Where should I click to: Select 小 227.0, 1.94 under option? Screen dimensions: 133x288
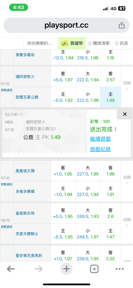click(x=88, y=191)
